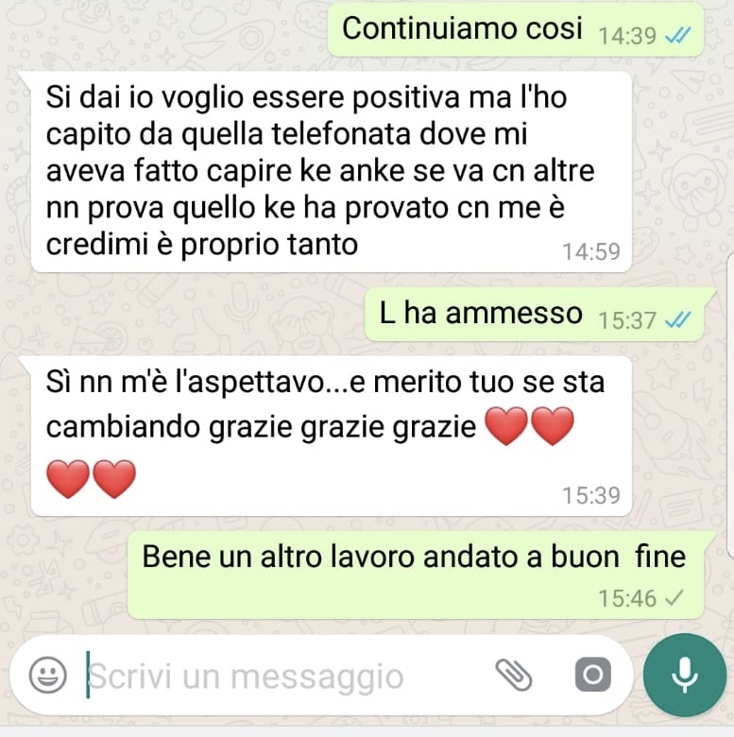Tap the green microphone voice button
Screen dimensions: 734x737
tap(685, 675)
